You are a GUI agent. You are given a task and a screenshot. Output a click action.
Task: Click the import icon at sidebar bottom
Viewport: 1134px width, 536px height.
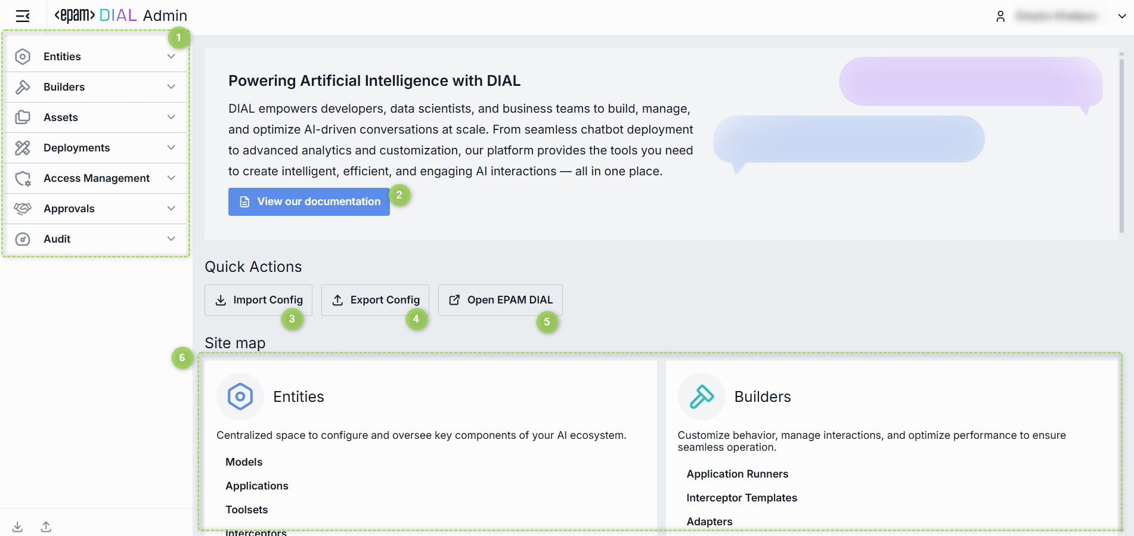[x=18, y=526]
